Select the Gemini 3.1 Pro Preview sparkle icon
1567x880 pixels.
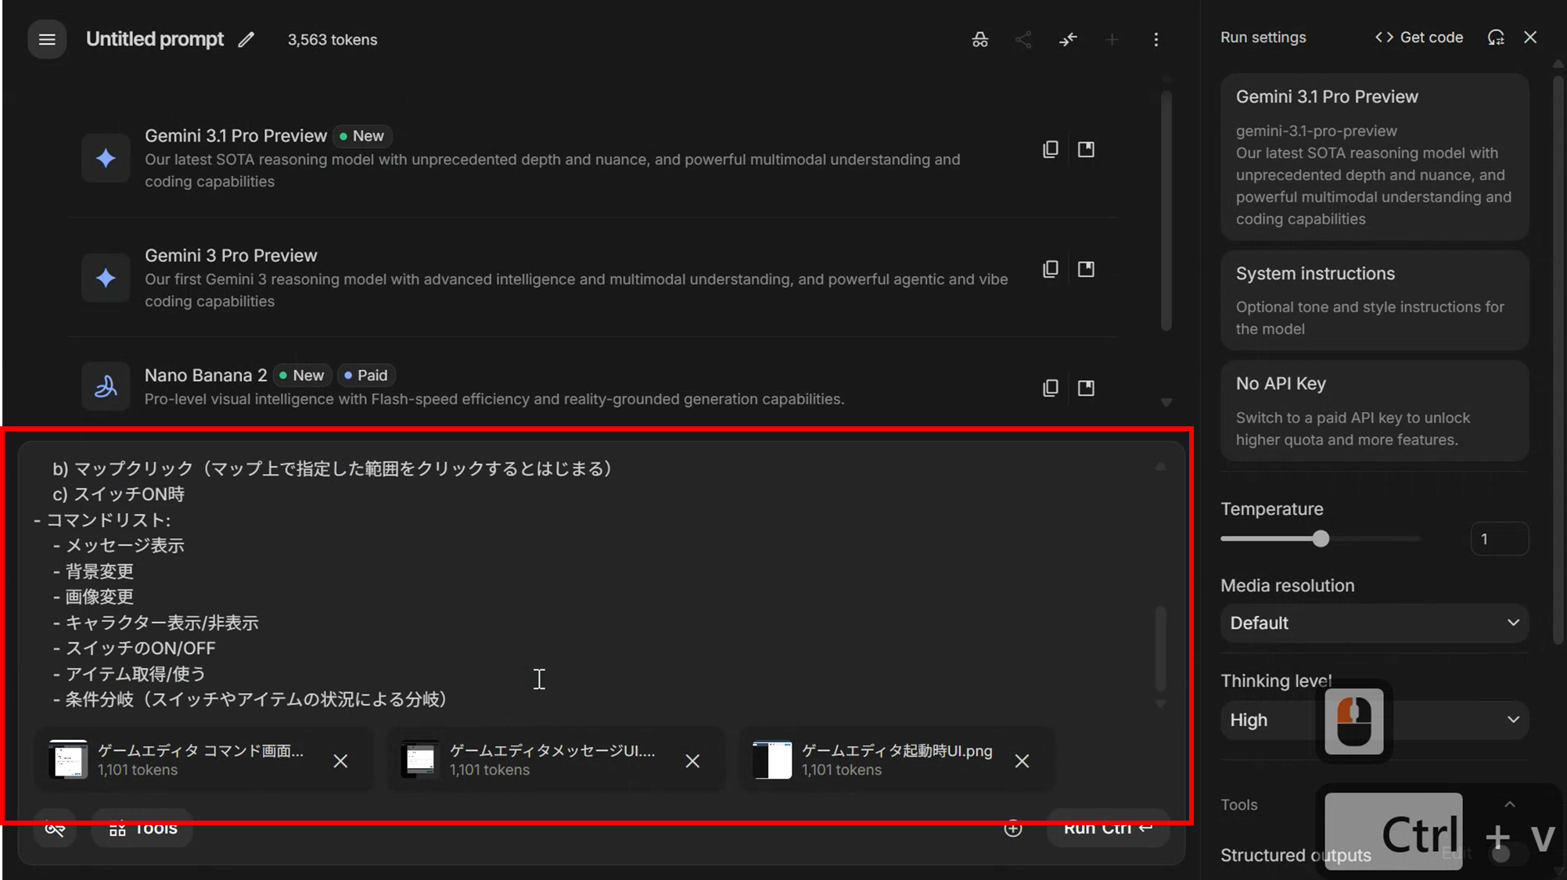(106, 158)
